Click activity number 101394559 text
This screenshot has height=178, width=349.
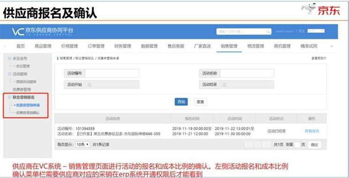pyautogui.click(x=85, y=129)
